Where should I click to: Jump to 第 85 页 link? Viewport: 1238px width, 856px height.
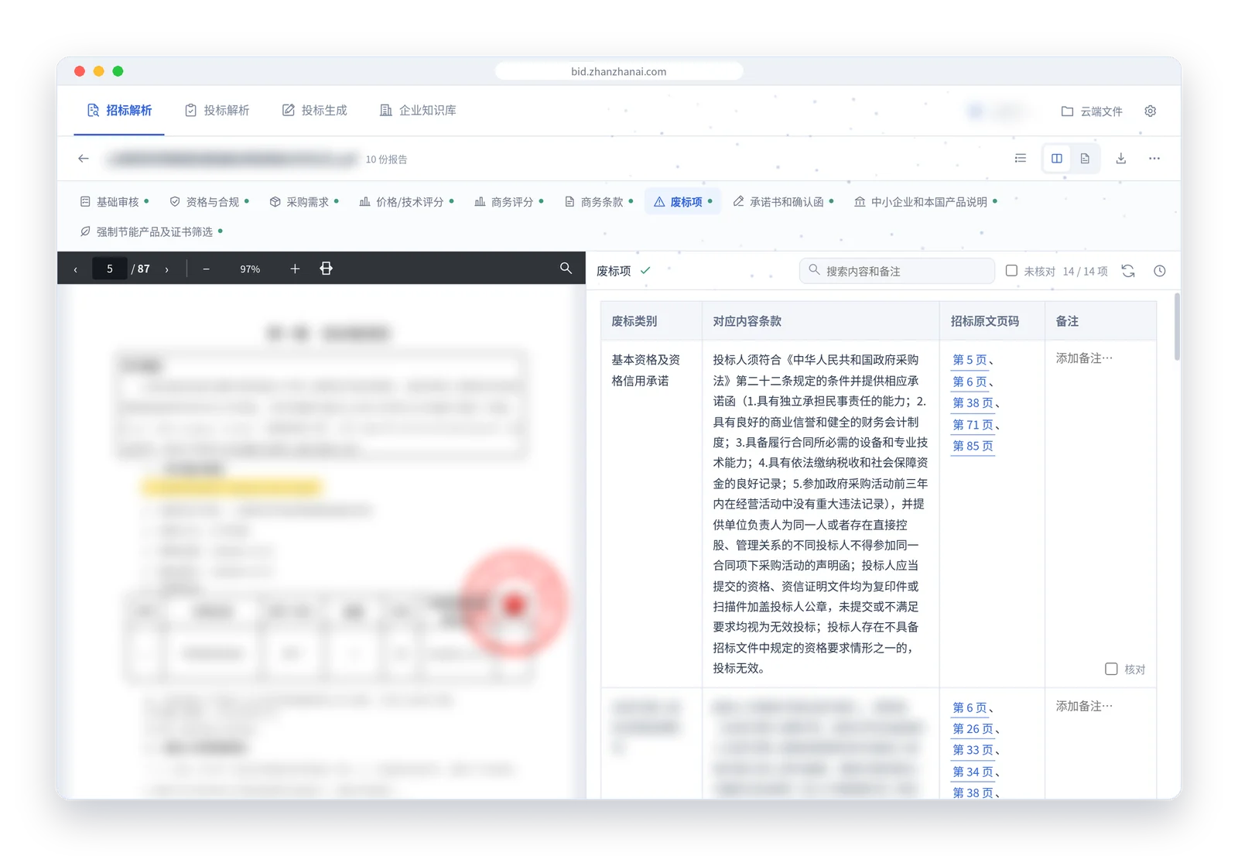[x=973, y=446]
